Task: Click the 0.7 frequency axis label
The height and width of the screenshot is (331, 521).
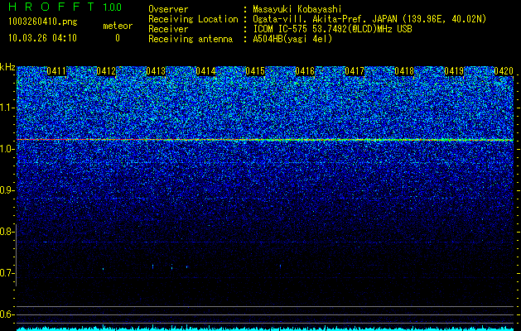Action: 7,273
